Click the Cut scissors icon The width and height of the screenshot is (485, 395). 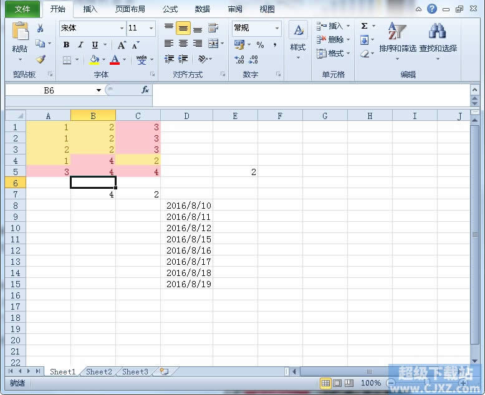pyautogui.click(x=40, y=29)
